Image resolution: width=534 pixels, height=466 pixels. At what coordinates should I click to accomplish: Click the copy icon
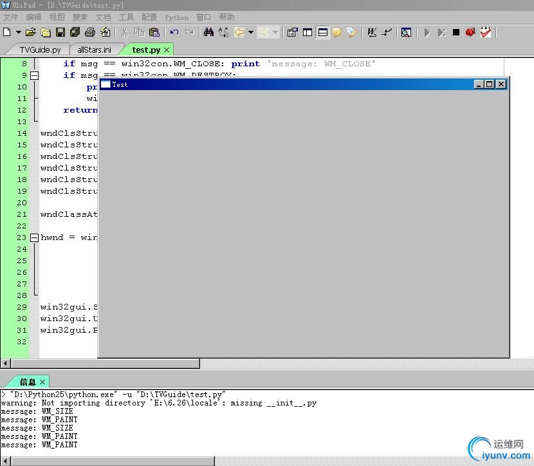tap(139, 32)
